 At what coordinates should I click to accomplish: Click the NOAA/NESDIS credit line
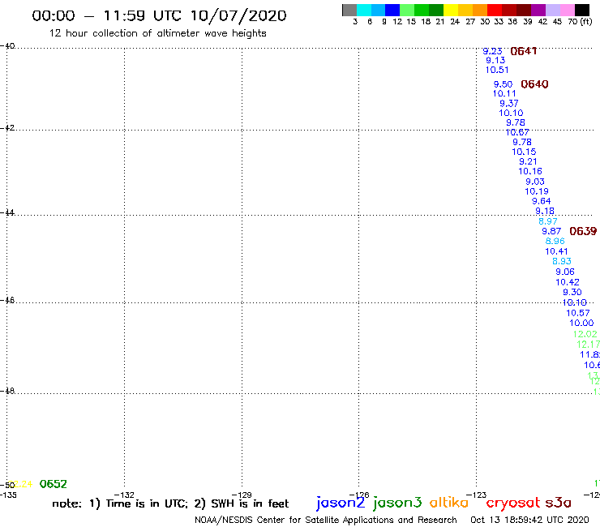pyautogui.click(x=326, y=521)
